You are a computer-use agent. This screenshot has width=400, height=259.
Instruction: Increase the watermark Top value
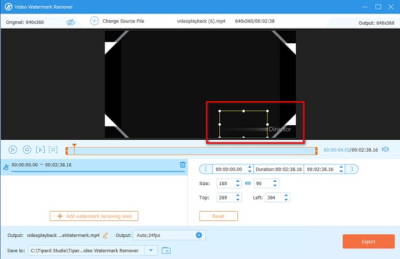[x=238, y=195]
